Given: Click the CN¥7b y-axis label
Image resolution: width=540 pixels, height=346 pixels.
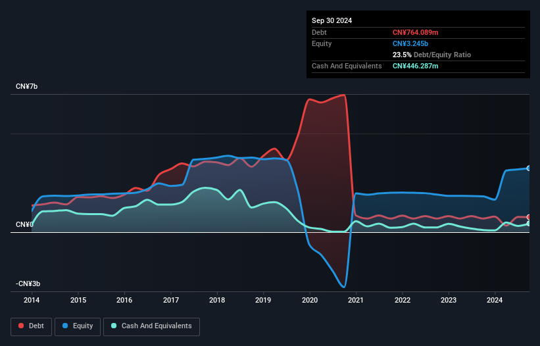Looking at the screenshot, I should [26, 86].
